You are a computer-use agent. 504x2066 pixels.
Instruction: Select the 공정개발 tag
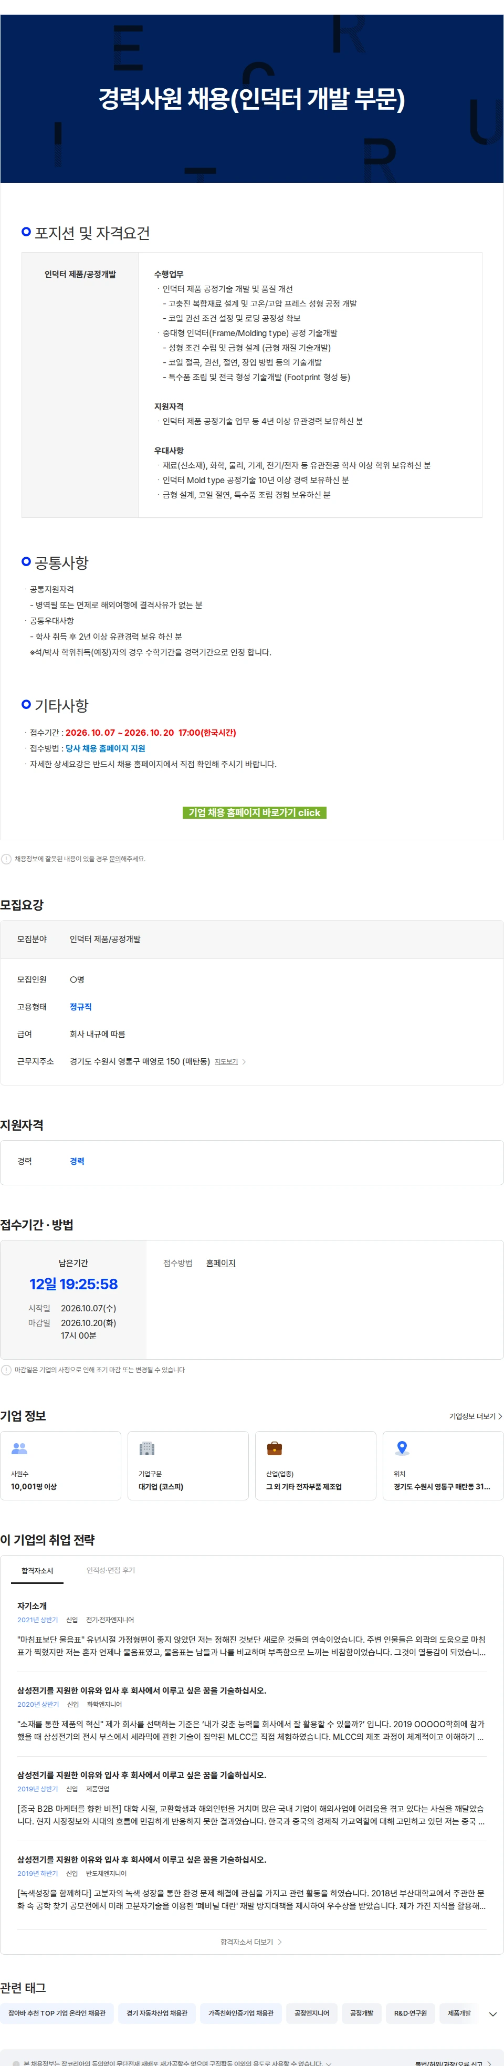[x=361, y=2014]
